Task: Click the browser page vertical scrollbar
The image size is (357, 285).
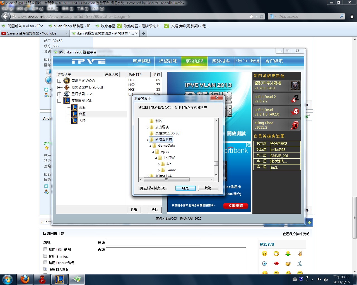Action: 355,218
